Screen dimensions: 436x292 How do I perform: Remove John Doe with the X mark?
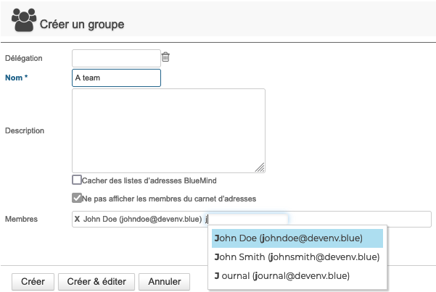pos(77,219)
